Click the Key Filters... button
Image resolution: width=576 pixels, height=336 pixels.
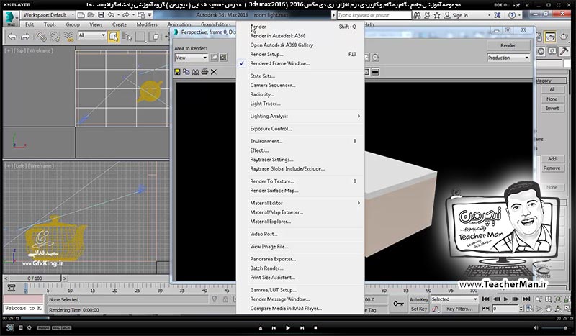tap(459, 309)
